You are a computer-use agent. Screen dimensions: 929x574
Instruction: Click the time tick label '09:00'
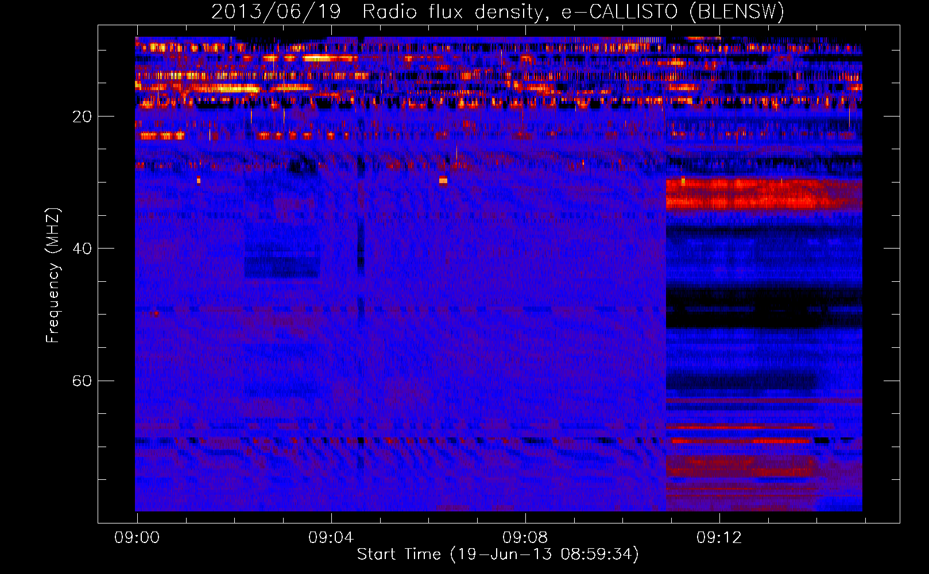coord(137,538)
